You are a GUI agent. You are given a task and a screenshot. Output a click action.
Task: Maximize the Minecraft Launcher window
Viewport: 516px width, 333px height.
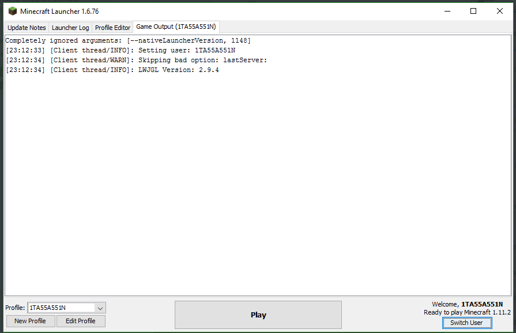pyautogui.click(x=473, y=11)
